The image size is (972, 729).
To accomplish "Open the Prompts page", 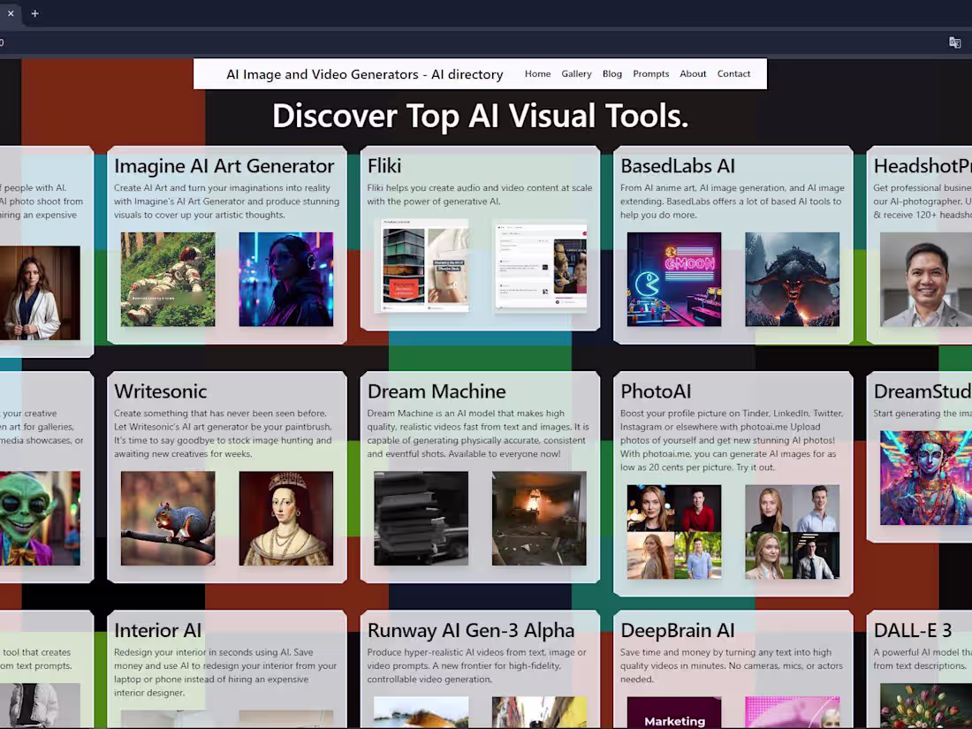I will click(x=651, y=74).
